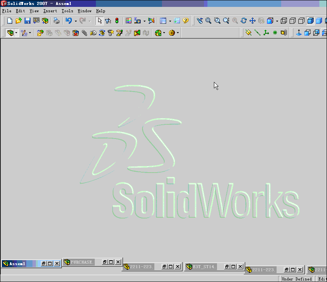The width and height of the screenshot is (327, 282).
Task: Open the Undo history dropdown arrow
Action: point(76,21)
